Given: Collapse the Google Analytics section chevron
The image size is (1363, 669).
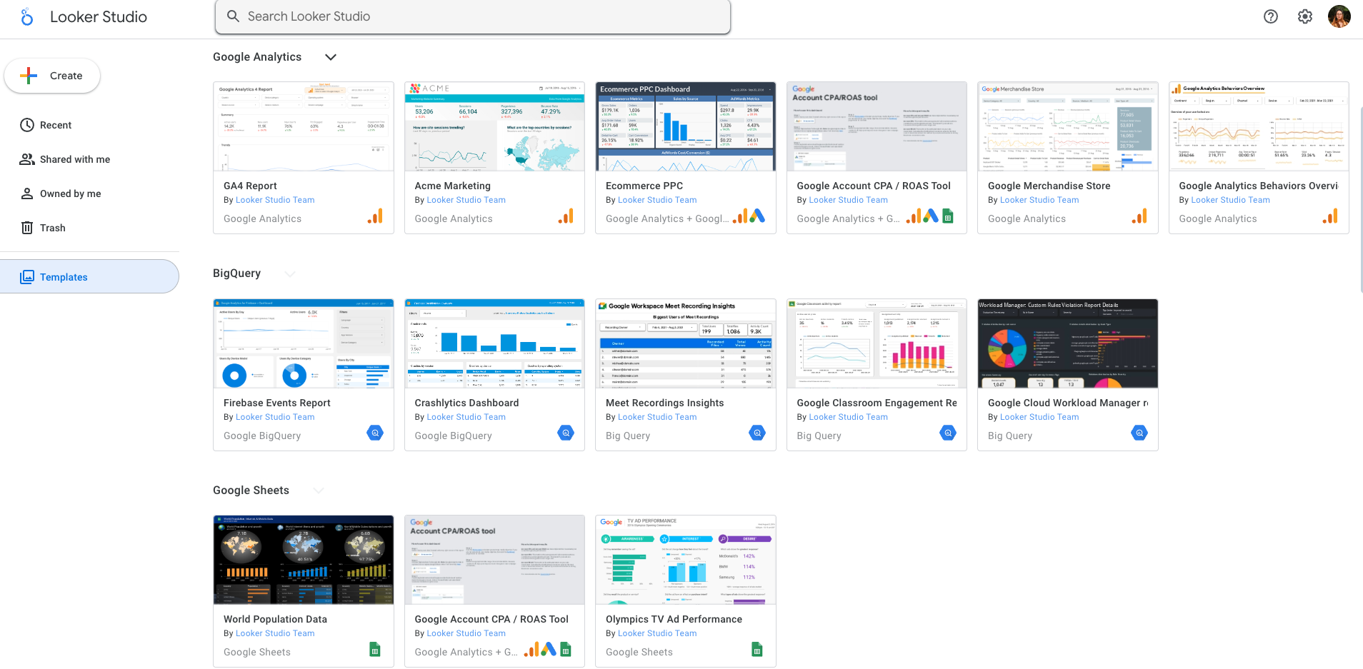Looking at the screenshot, I should [x=331, y=57].
